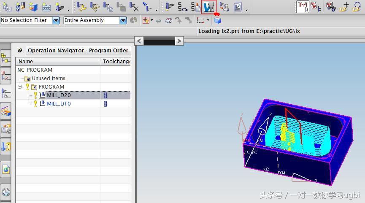Click the horizontal scrollbar right arrow
The image size is (365, 203).
pos(179,41)
